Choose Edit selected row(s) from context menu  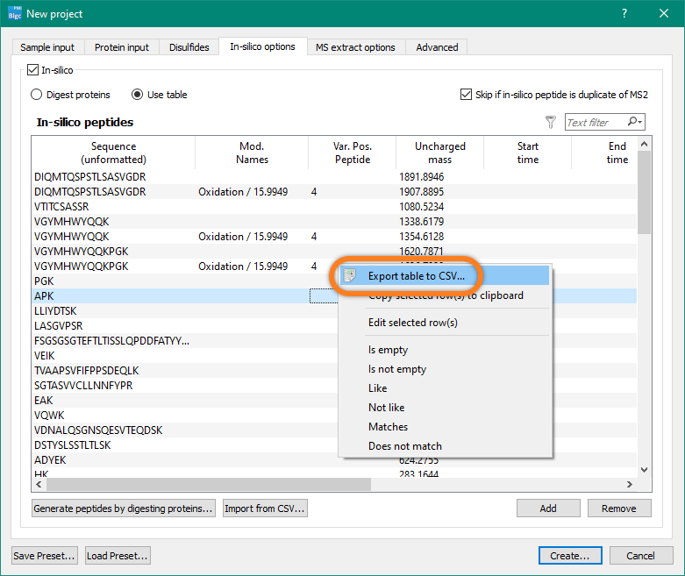point(412,323)
